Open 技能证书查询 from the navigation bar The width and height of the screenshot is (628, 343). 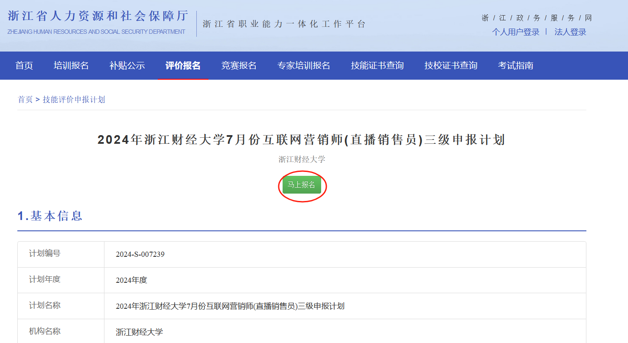[x=377, y=65]
